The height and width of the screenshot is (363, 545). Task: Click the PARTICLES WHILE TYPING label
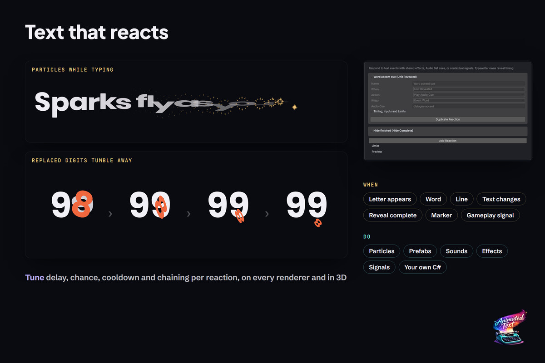[73, 70]
